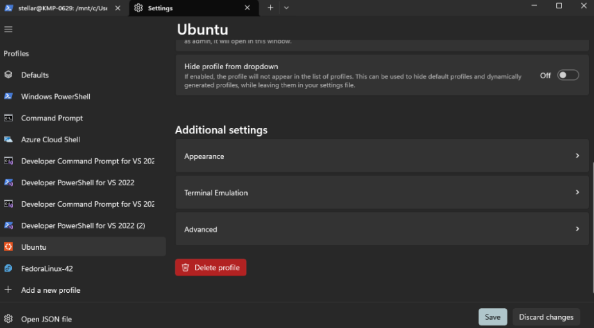Image resolution: width=594 pixels, height=328 pixels.
Task: Click the trash icon on Delete profile
Action: pyautogui.click(x=185, y=268)
